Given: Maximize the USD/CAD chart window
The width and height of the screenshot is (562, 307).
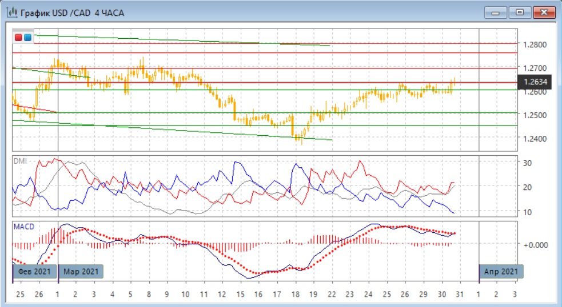Looking at the screenshot, I should [519, 12].
